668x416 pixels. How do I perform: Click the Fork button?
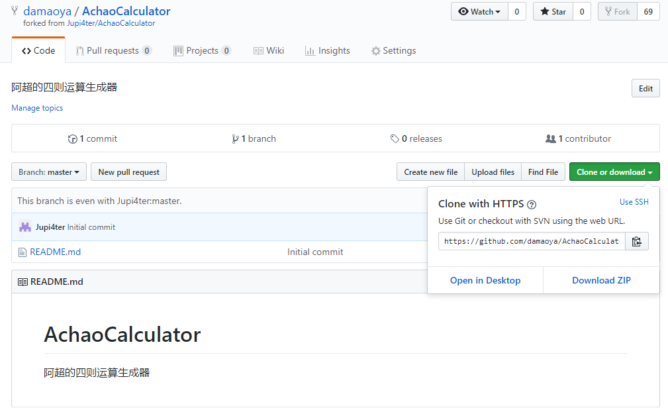click(x=617, y=11)
